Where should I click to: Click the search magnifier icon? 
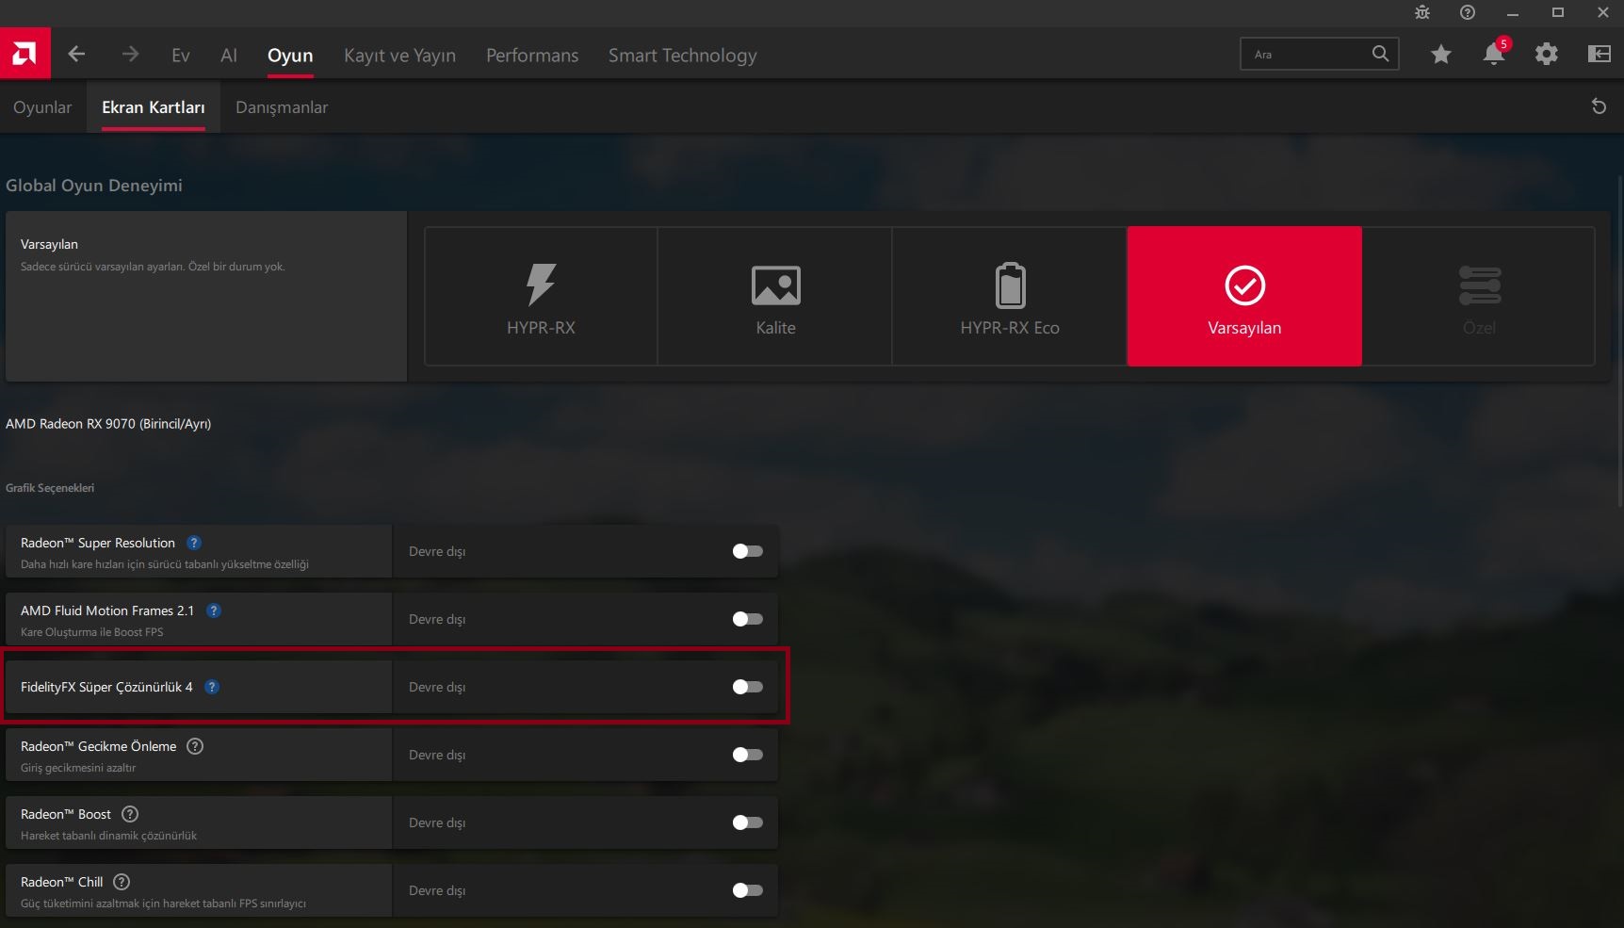point(1380,54)
